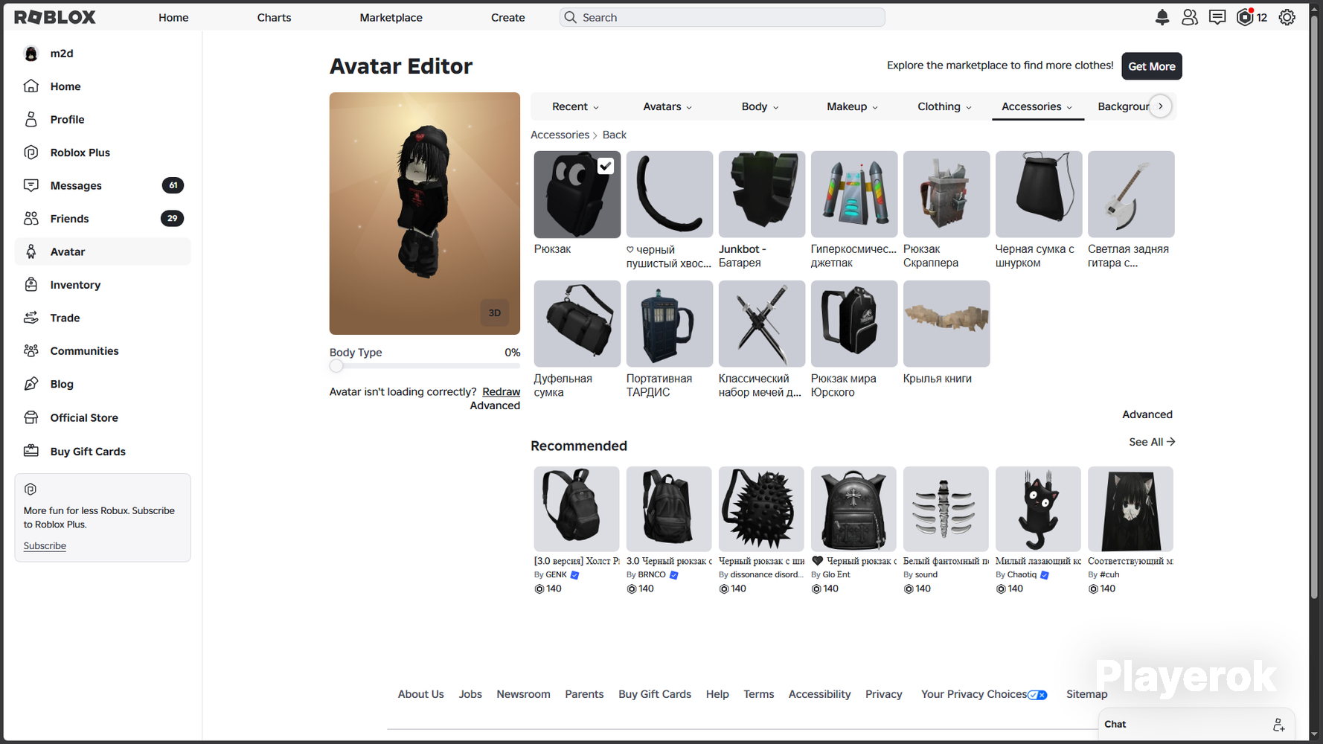Screen dimensions: 1323x744
Task: Open the friends icon in top bar
Action: click(x=1190, y=17)
